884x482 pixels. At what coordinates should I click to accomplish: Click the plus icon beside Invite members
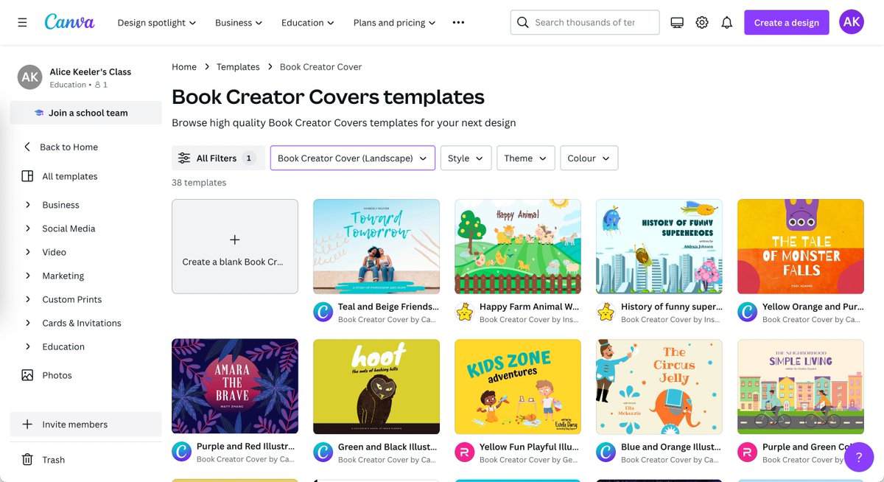tap(27, 425)
